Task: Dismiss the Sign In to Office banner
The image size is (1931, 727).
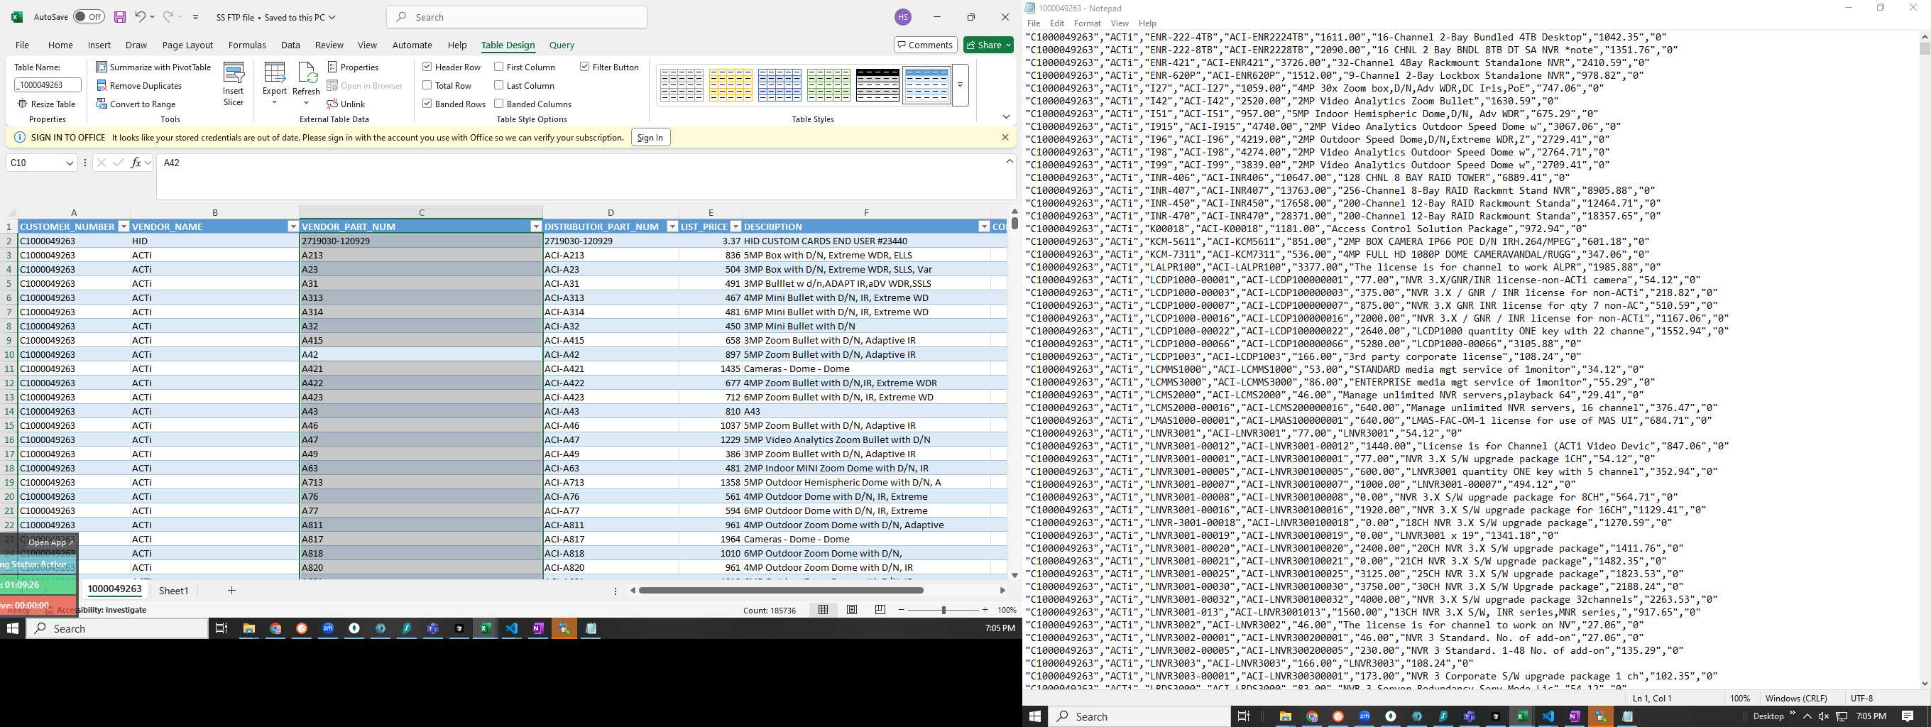Action: point(1005,137)
